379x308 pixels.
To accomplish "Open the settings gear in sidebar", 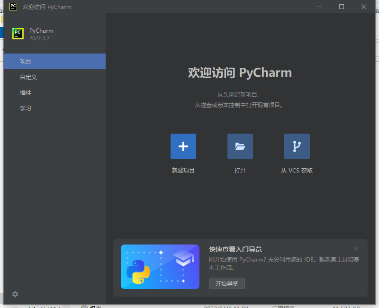I will [15, 294].
